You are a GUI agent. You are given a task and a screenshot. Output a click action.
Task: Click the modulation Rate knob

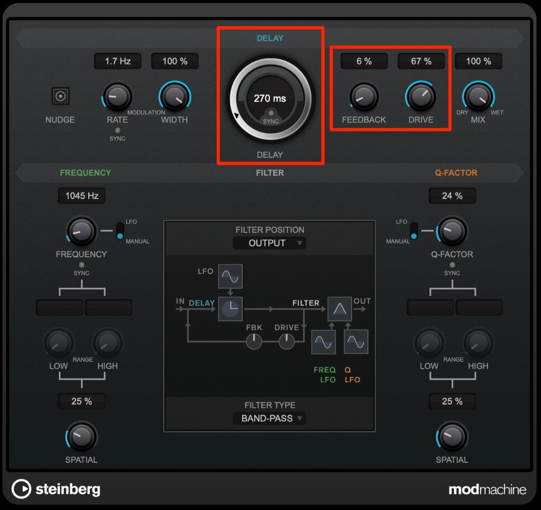pos(118,97)
